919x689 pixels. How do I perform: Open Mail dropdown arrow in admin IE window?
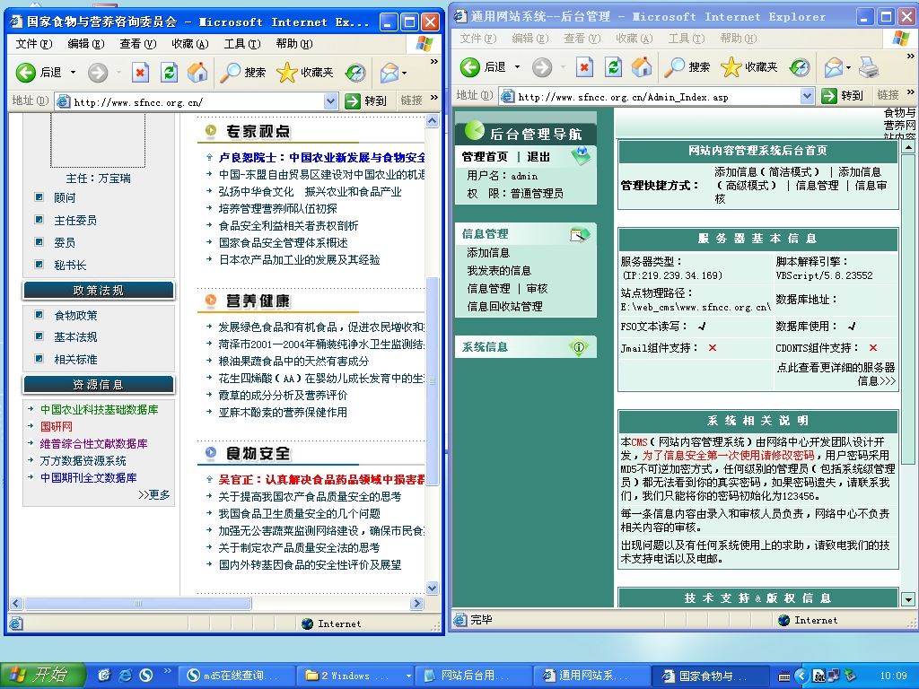point(849,67)
